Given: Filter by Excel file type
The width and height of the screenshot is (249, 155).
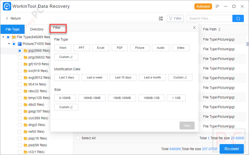Looking at the screenshot, I should point(101,48).
